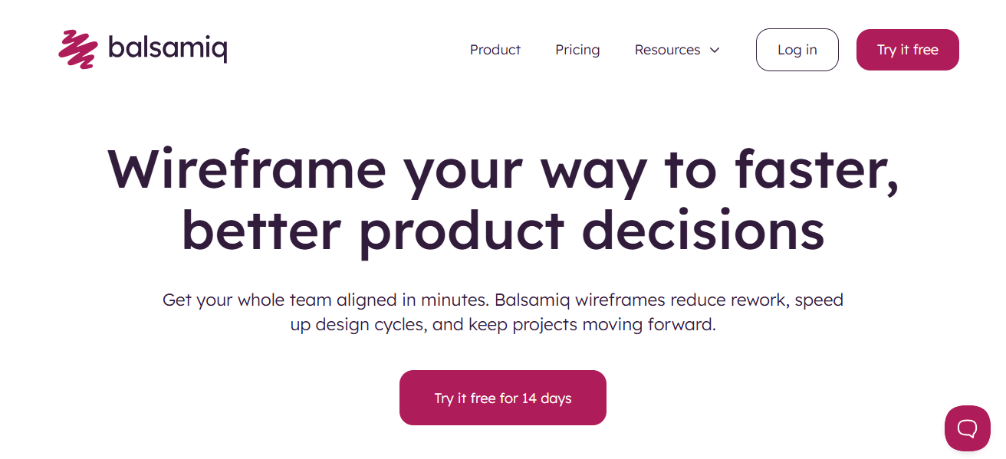Viewport: 1006px width, 459px height.
Task: Select Pricing in the navigation bar
Action: pos(577,50)
